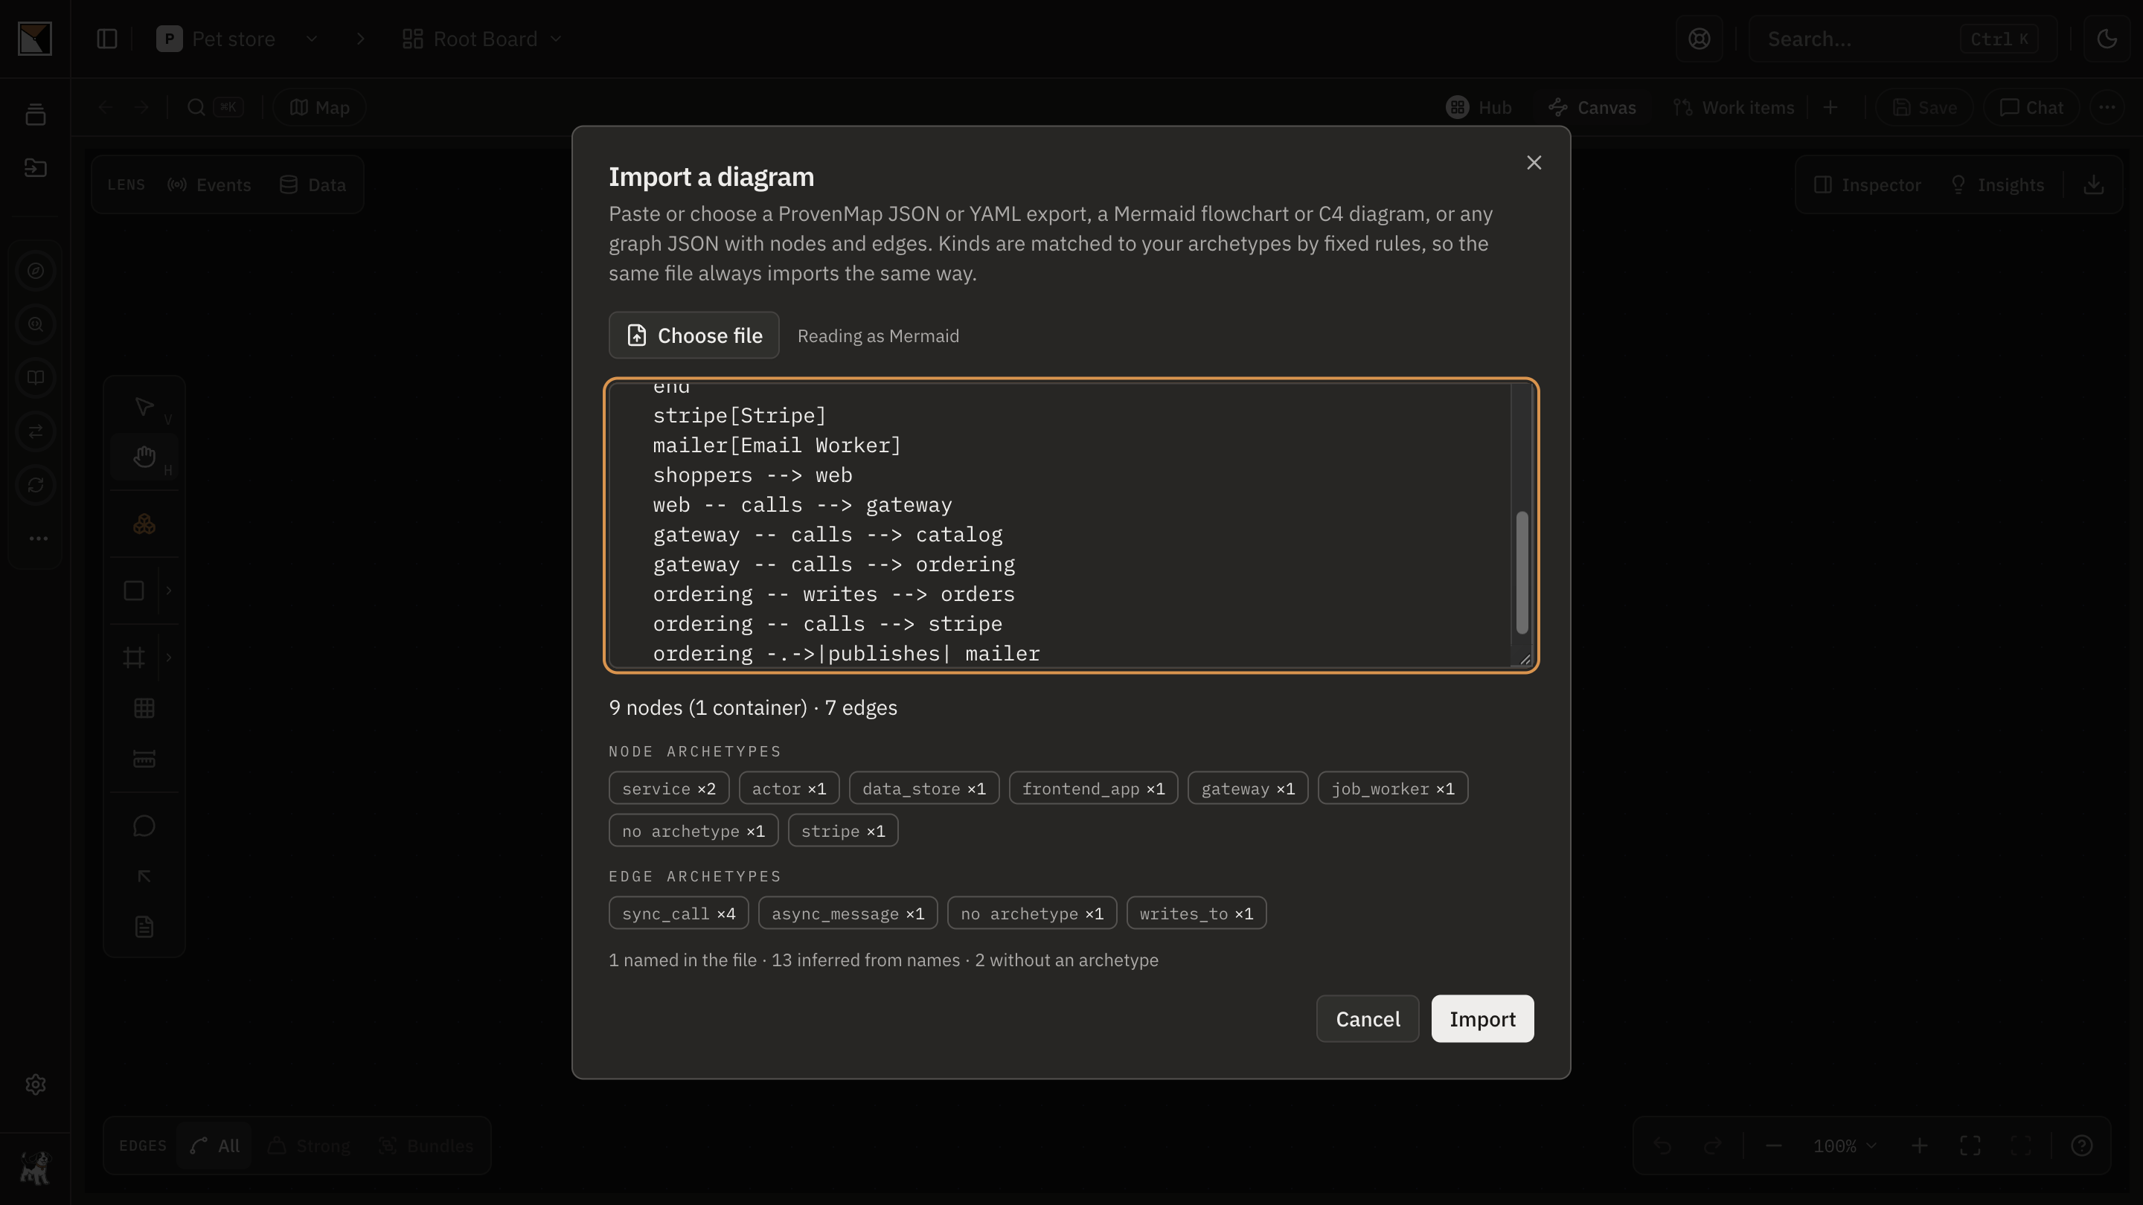Click the node 'no archetype ×1' chip

click(x=693, y=831)
